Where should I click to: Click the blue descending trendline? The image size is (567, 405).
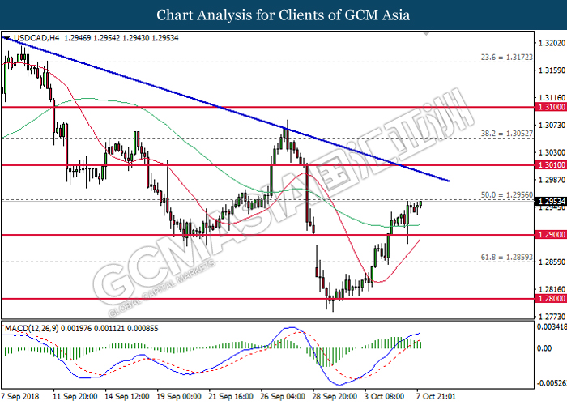click(x=224, y=108)
